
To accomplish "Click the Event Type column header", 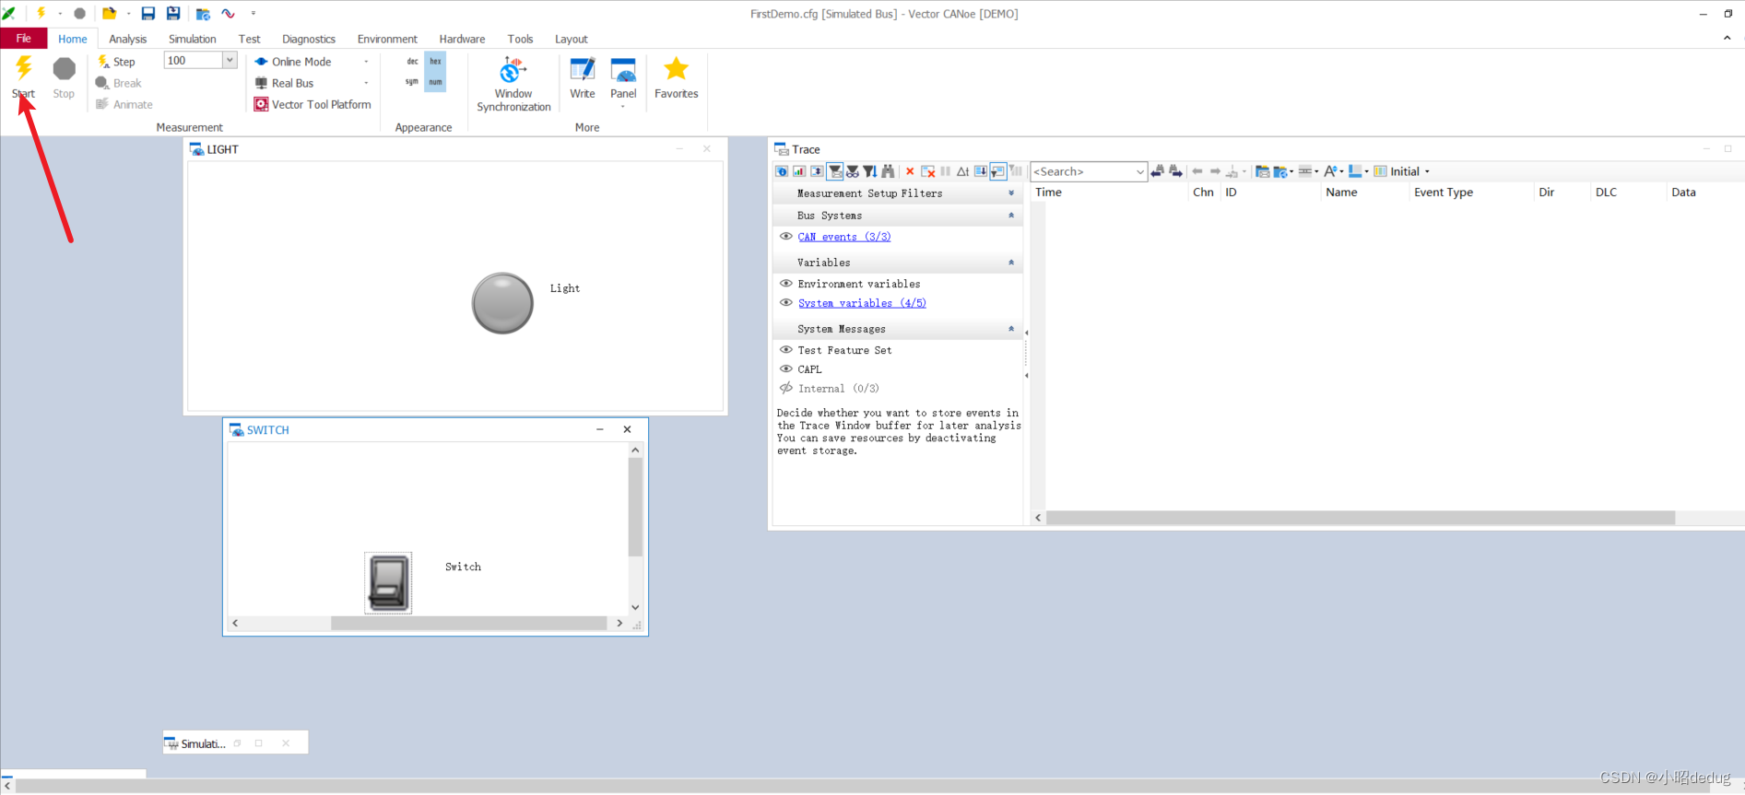I will pos(1470,193).
